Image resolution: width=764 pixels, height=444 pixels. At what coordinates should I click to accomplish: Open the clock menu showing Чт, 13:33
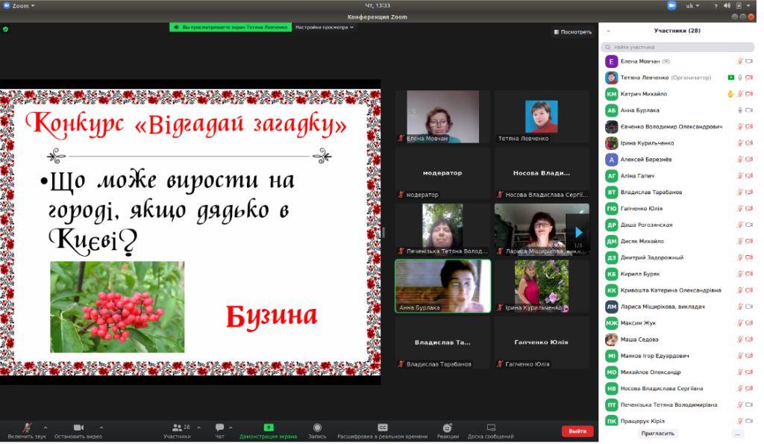click(x=378, y=5)
